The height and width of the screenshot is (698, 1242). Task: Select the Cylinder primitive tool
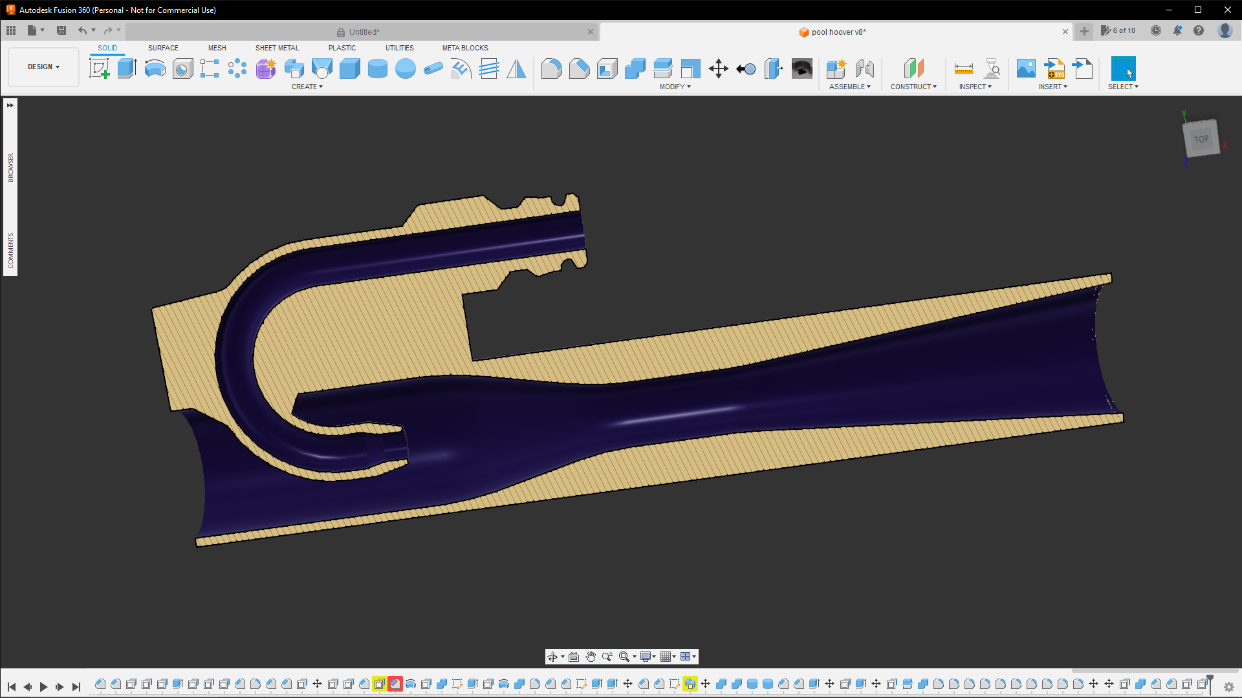click(x=377, y=69)
